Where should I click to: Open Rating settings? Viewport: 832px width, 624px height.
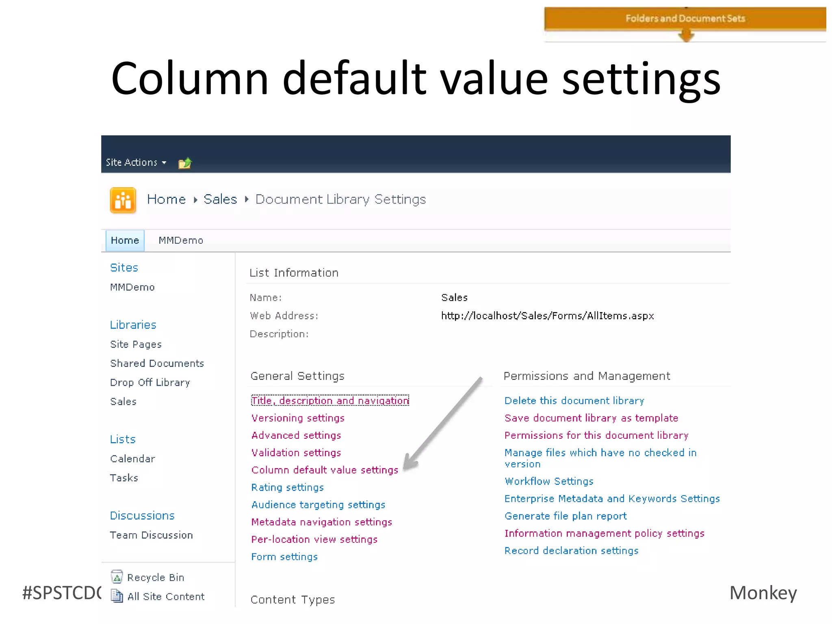click(x=288, y=487)
